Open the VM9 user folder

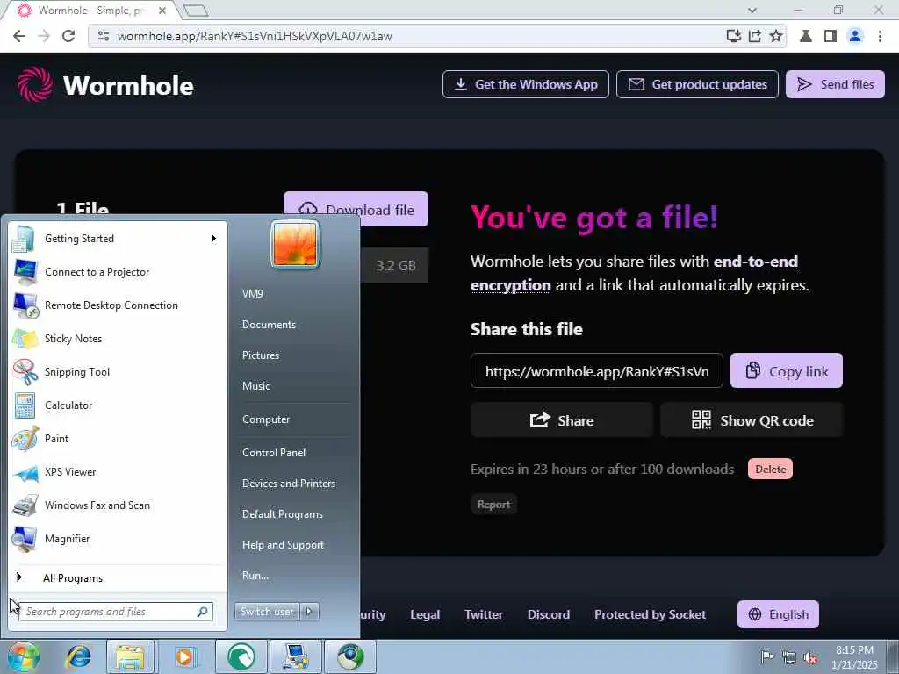coord(252,293)
